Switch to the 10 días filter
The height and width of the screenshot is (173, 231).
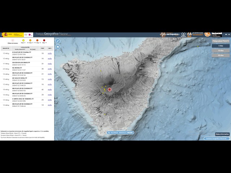[x=221, y=50]
